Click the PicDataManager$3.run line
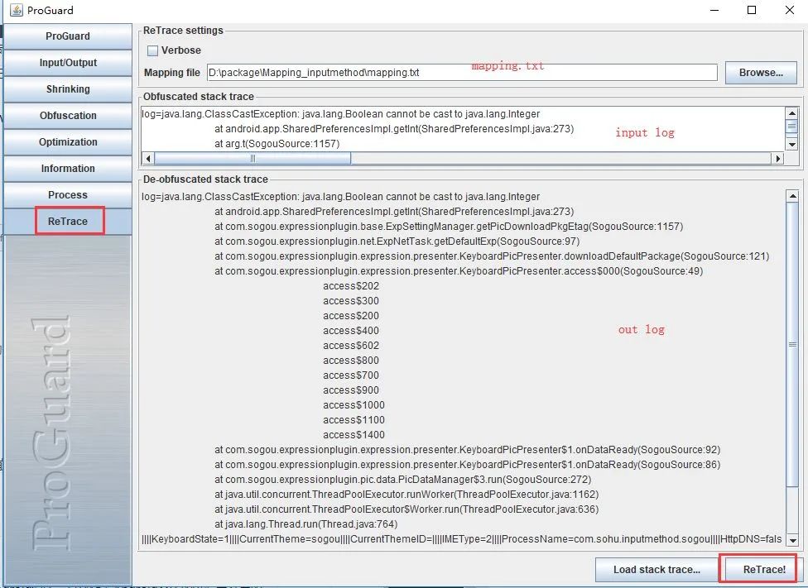This screenshot has width=808, height=588. click(x=403, y=480)
